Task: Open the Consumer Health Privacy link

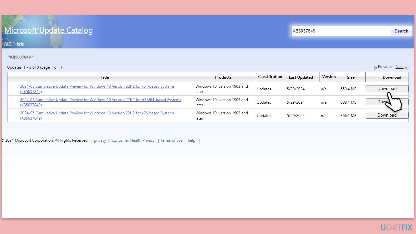Action: pos(134,140)
